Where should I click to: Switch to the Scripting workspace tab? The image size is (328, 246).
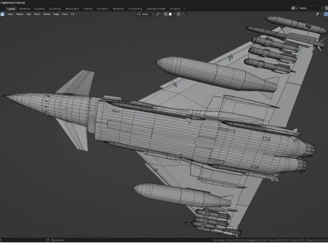(175, 9)
